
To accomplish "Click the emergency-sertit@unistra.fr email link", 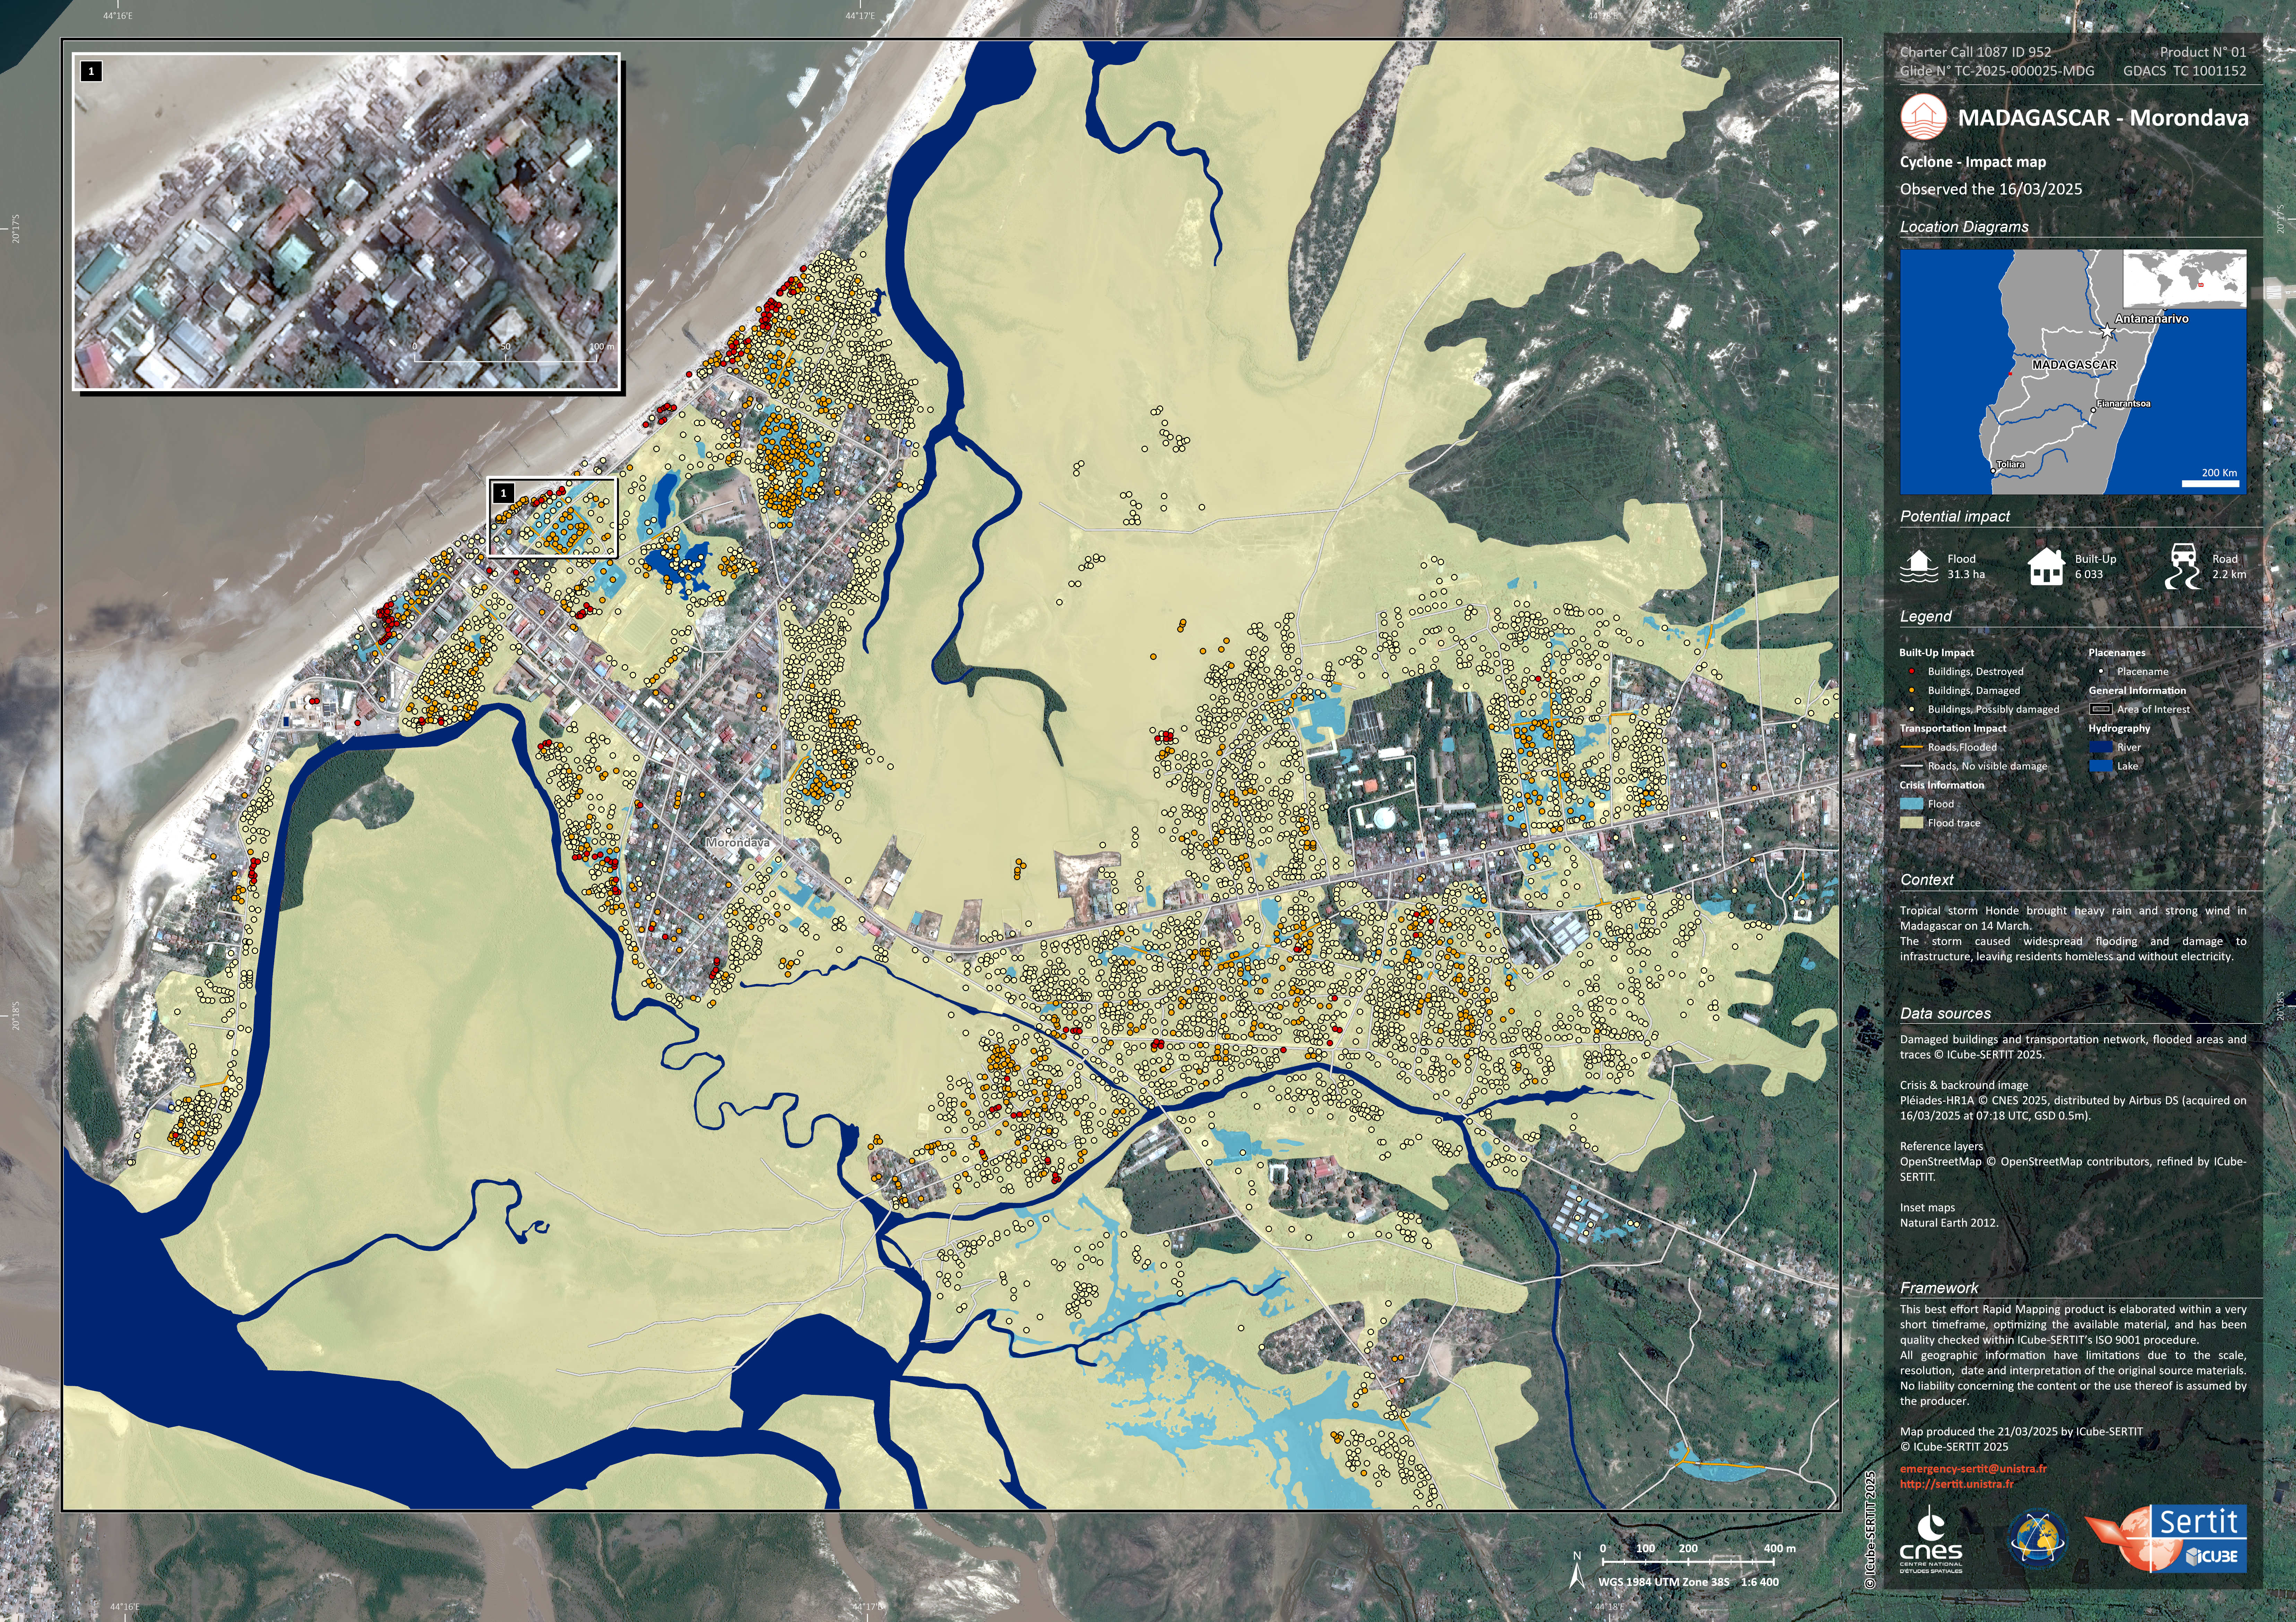I will [1973, 1469].
